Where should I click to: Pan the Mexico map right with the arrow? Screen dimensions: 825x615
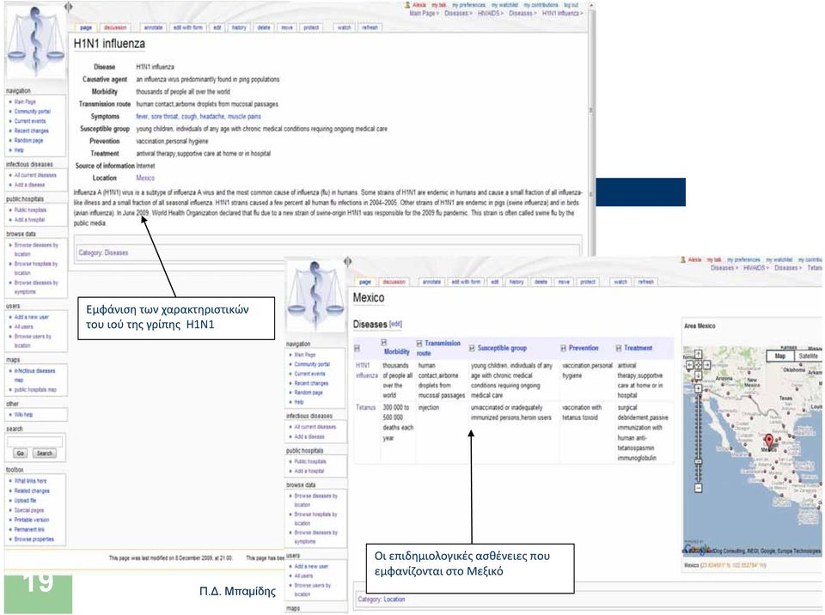click(706, 364)
